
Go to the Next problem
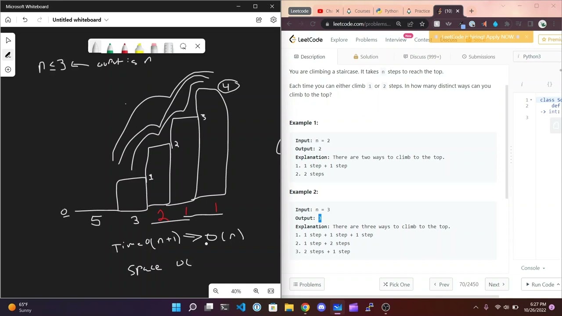point(497,284)
